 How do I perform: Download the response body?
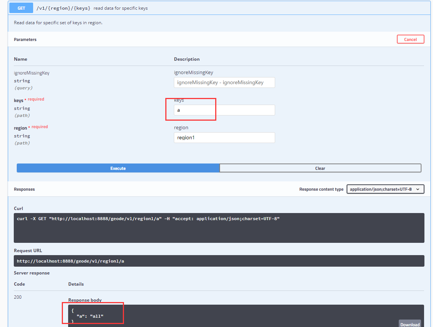click(x=410, y=324)
